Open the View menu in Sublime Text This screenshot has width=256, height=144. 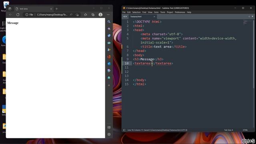pyautogui.click(x=150, y=12)
